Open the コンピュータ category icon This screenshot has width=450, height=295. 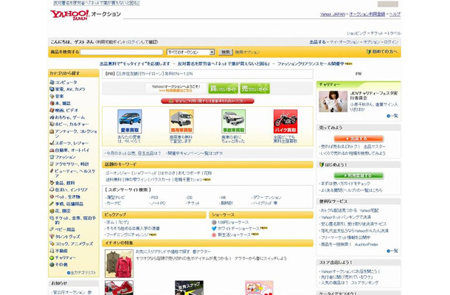pyautogui.click(x=52, y=82)
